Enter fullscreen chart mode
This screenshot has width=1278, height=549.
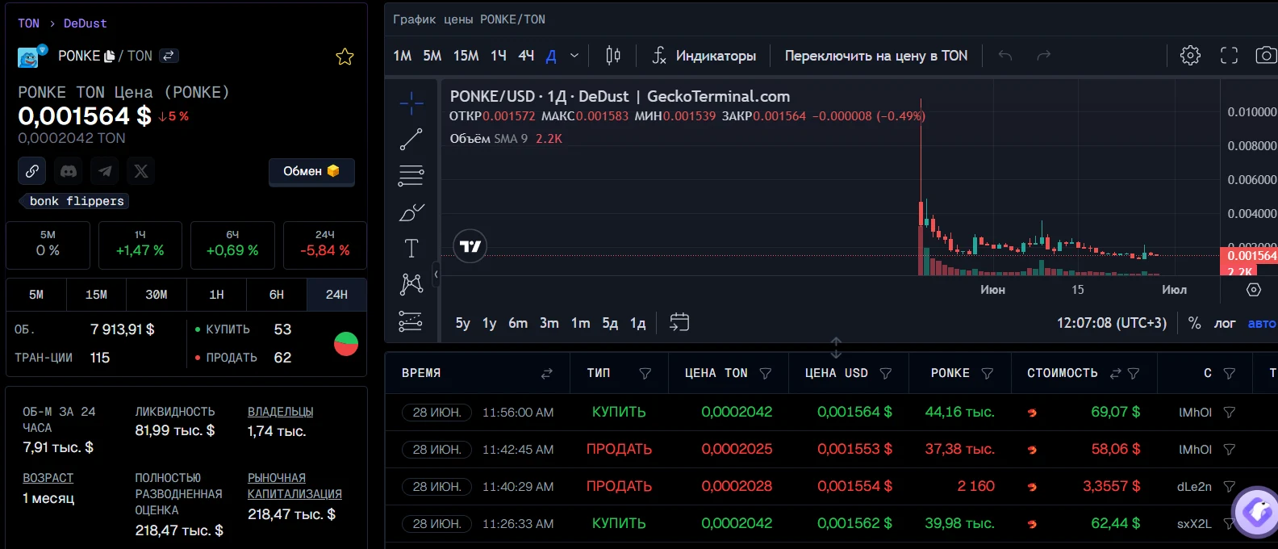[1229, 56]
